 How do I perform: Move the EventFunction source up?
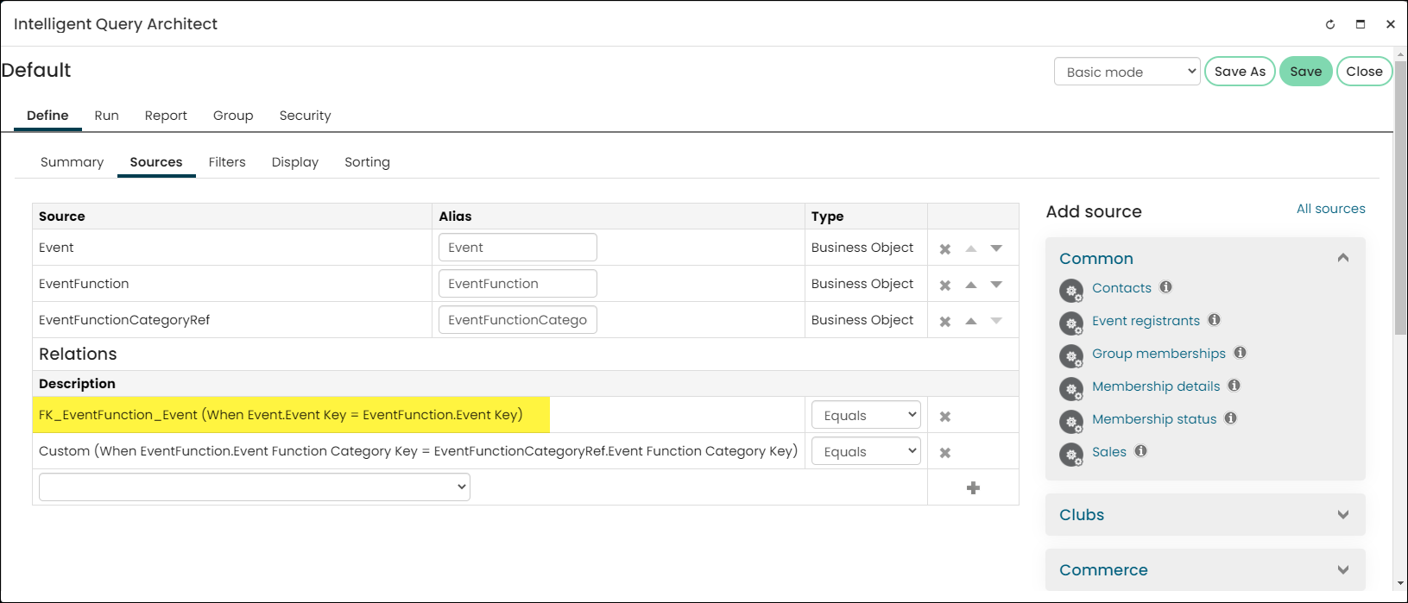point(971,285)
